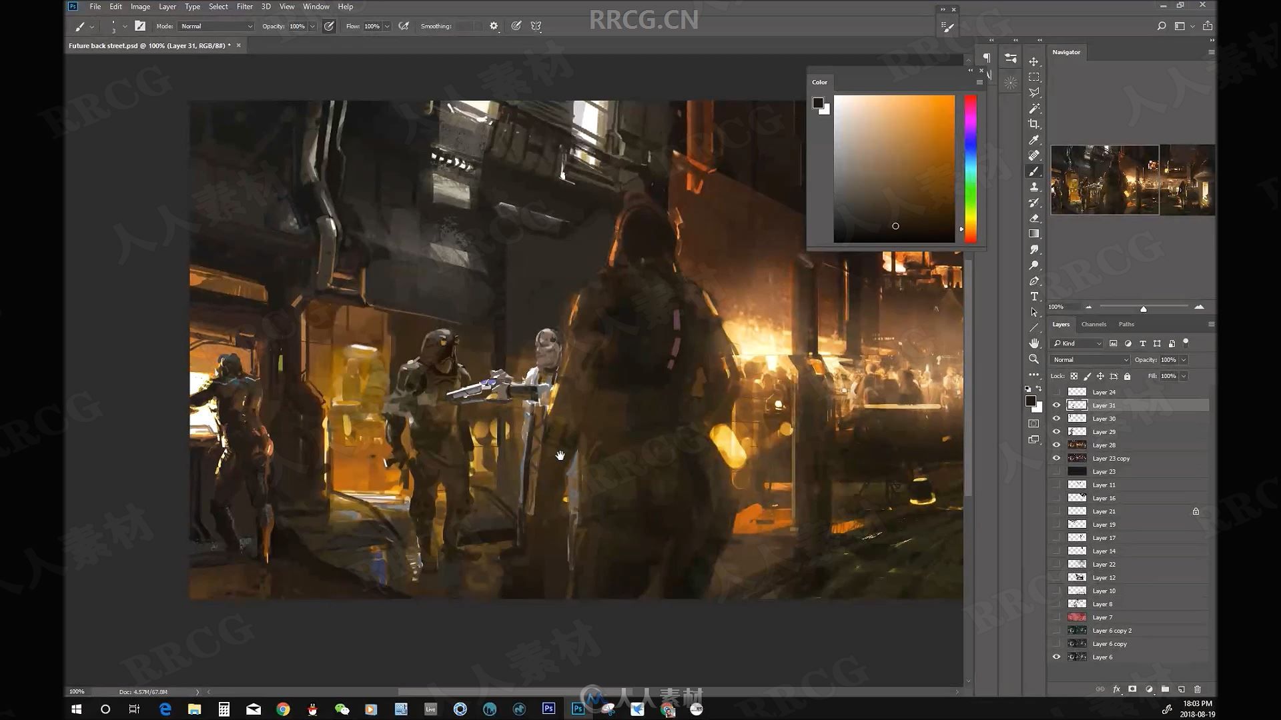
Task: Open the Blending Mode dropdown
Action: [x=1090, y=359]
